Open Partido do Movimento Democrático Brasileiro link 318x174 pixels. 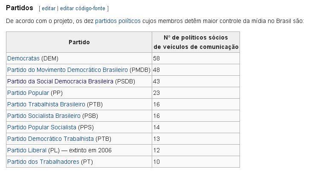pos(67,69)
